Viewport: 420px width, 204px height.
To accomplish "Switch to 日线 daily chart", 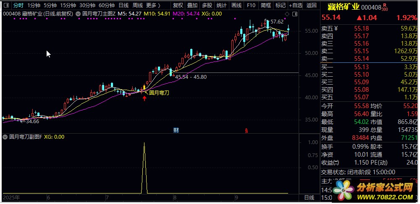I will tap(123, 5).
